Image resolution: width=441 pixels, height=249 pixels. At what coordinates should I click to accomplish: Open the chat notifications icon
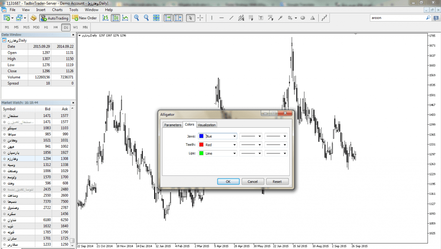[436, 18]
